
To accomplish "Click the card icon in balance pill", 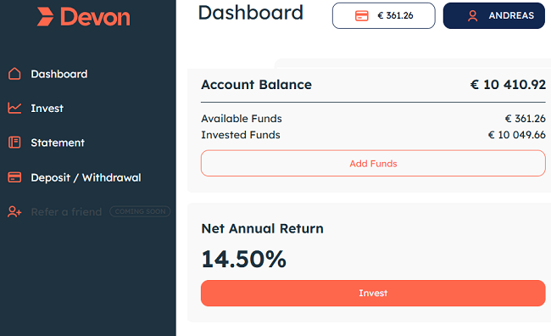I will pos(362,16).
